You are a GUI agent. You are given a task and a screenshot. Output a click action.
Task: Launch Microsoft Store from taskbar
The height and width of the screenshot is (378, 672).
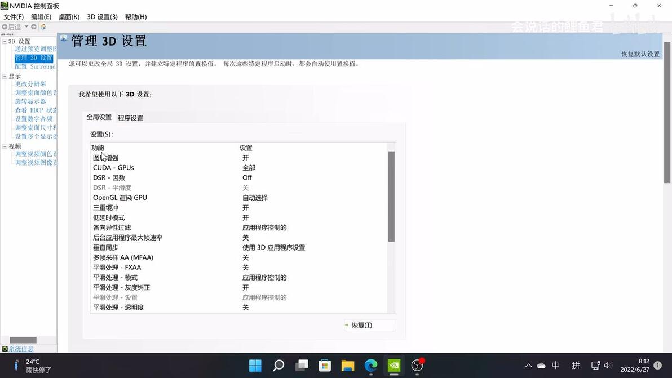pyautogui.click(x=324, y=365)
